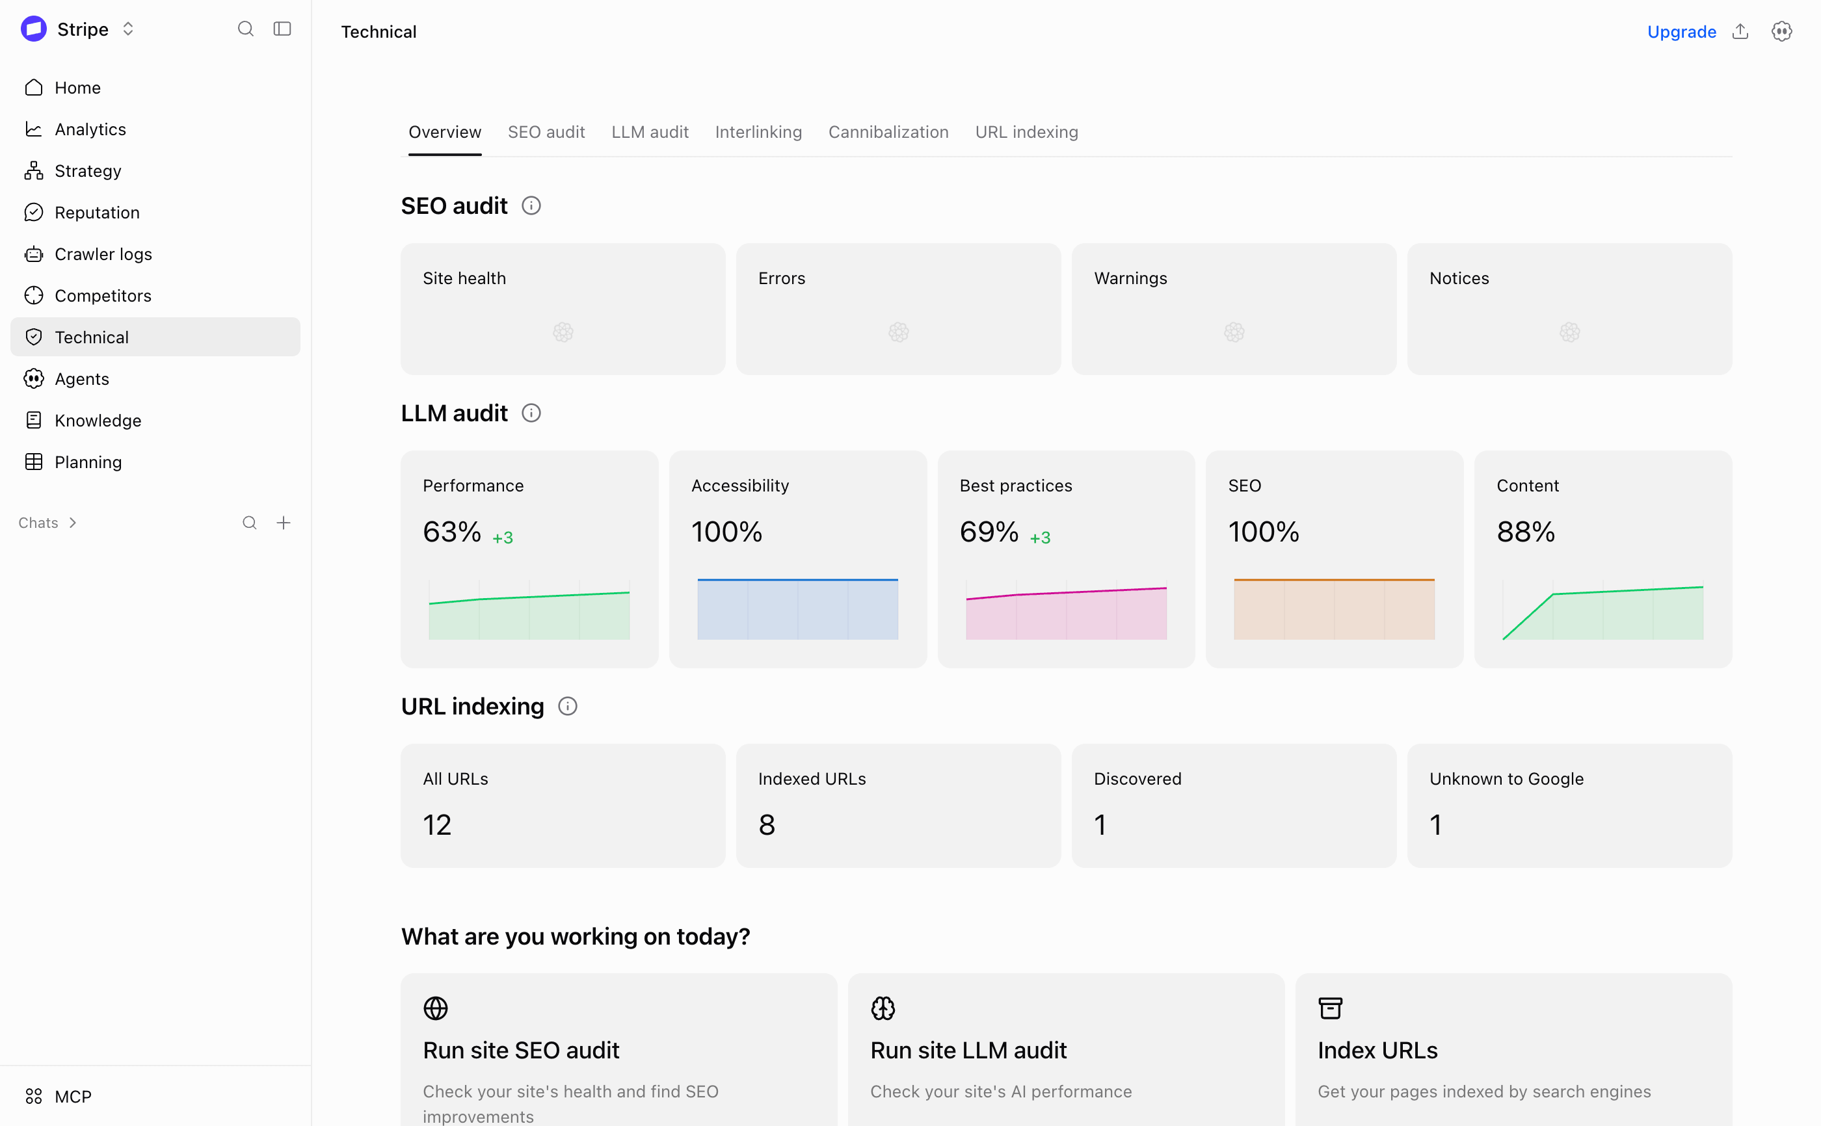Open the Unknown to Google card
Image resolution: width=1821 pixels, height=1126 pixels.
tap(1569, 805)
